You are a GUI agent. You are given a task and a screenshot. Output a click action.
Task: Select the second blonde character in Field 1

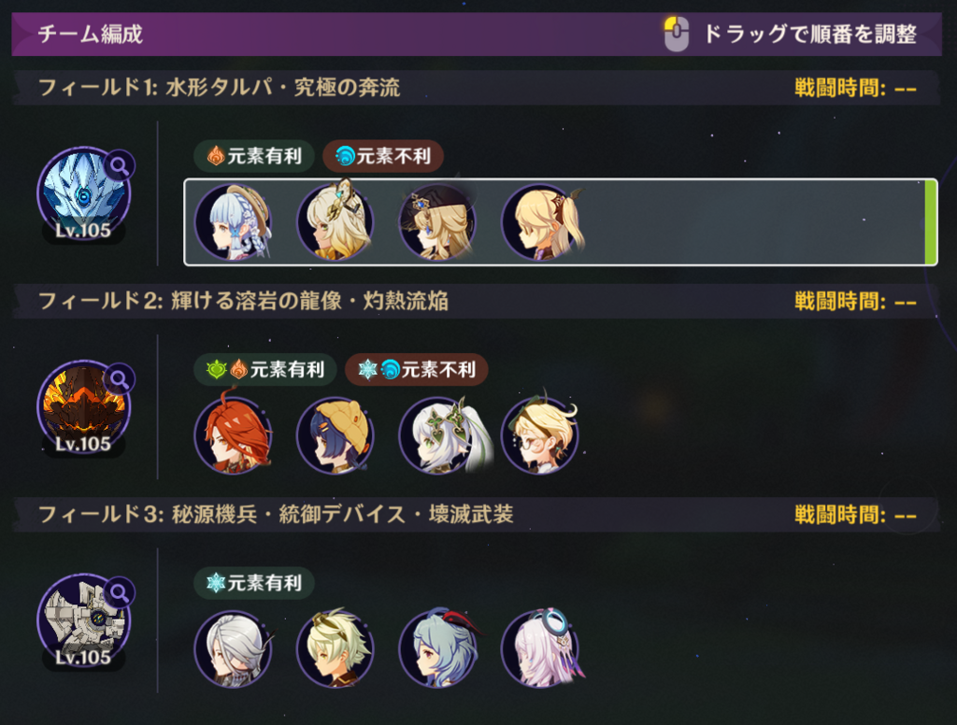point(336,221)
